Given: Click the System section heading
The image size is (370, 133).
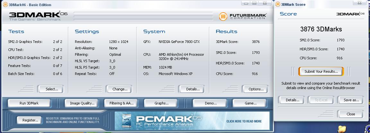Looking at the screenshot, I should click(154, 31).
